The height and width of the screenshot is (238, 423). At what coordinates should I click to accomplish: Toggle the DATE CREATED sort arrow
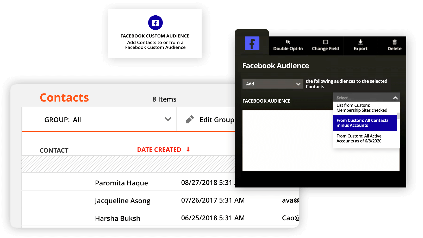click(188, 149)
